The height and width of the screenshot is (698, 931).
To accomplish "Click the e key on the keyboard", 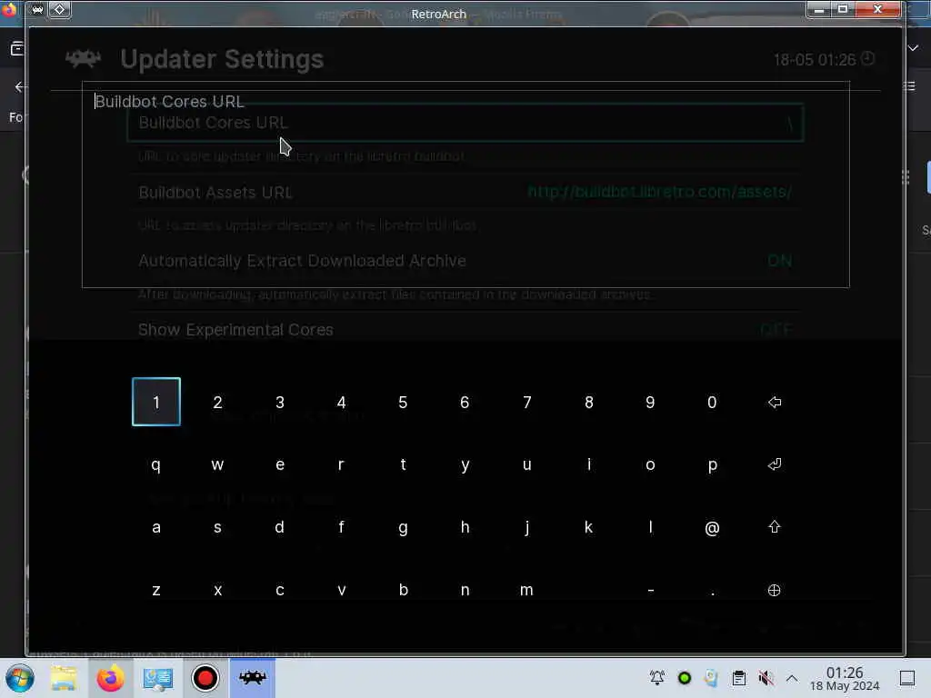I will (x=280, y=464).
